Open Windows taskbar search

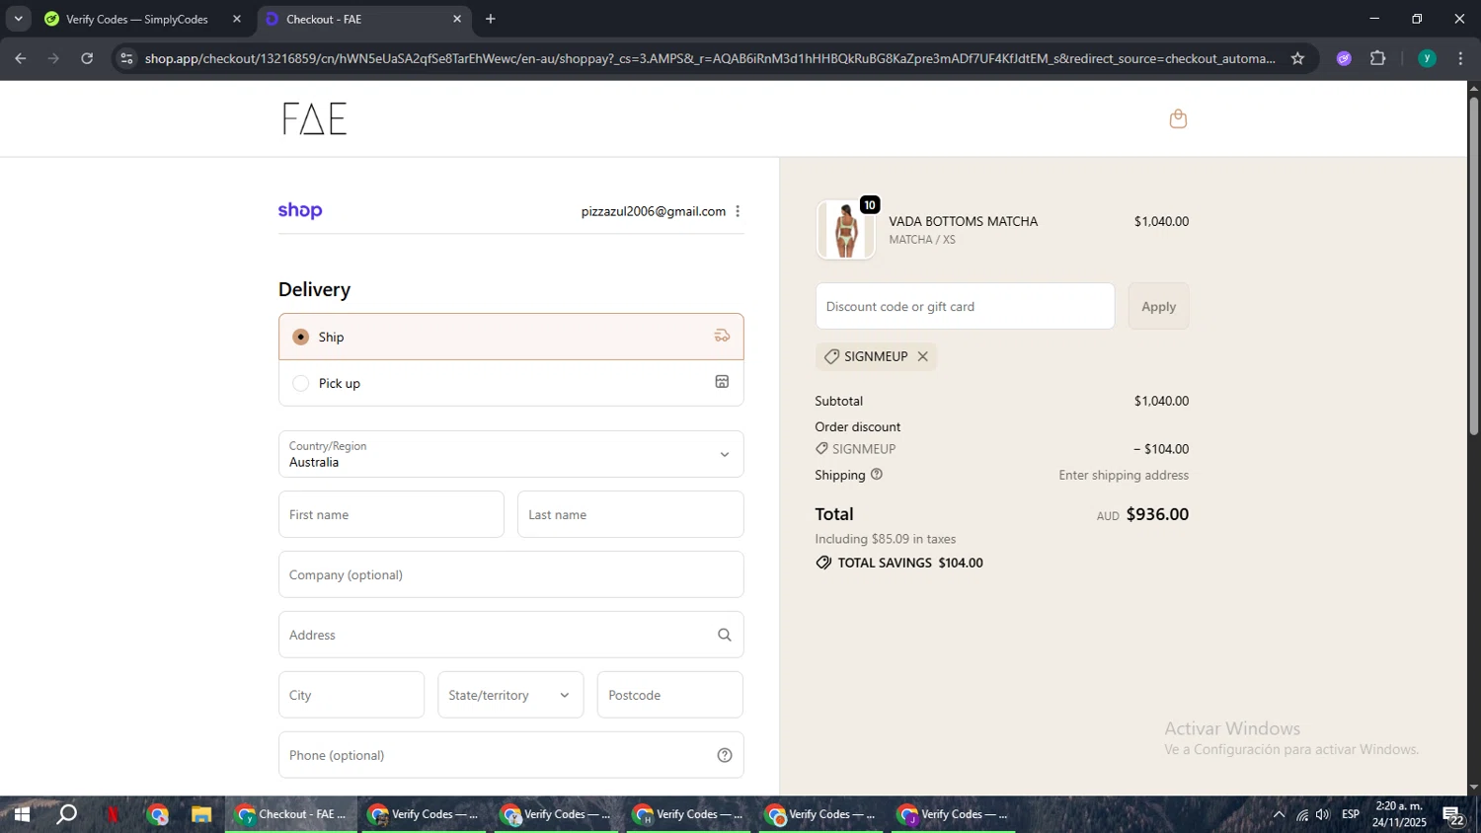(67, 814)
